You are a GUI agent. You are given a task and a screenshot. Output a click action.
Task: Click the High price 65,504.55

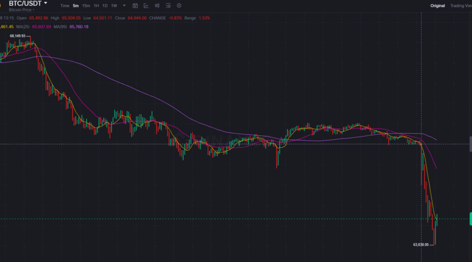coord(71,18)
